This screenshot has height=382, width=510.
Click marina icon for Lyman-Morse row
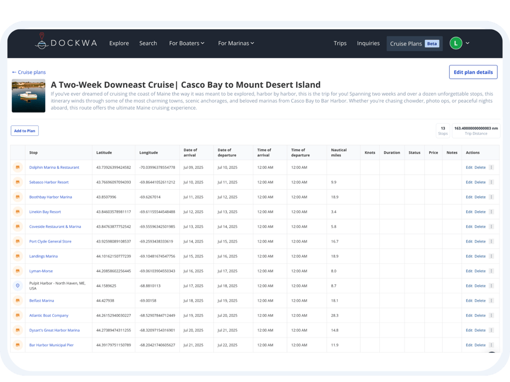point(18,271)
